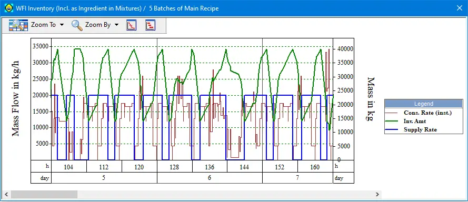The width and height of the screenshot is (468, 202).
Task: Click the Mass Flow in kg/h axis title
Action: [x=15, y=98]
